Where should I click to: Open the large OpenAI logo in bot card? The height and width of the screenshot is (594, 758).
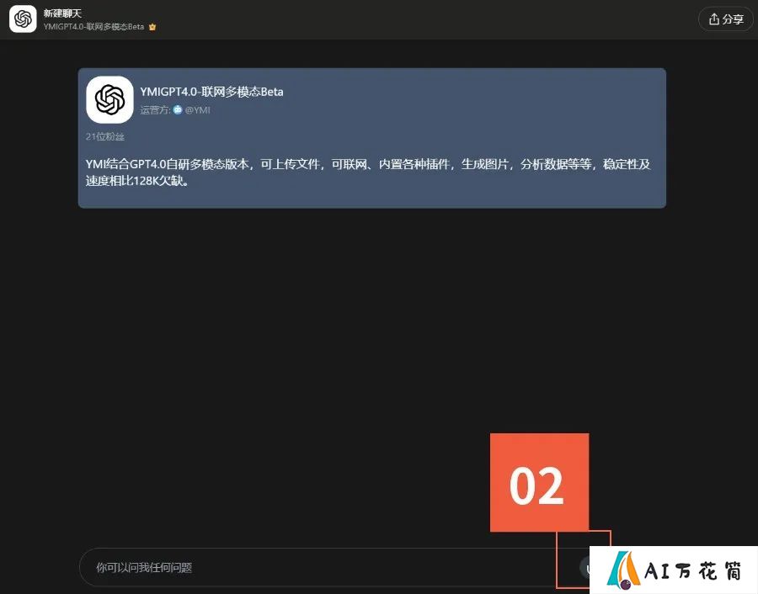click(109, 99)
